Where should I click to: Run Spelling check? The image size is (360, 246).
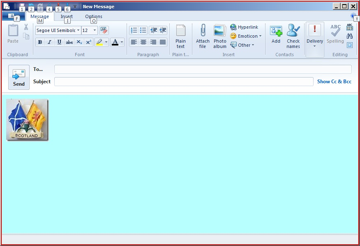(335, 34)
